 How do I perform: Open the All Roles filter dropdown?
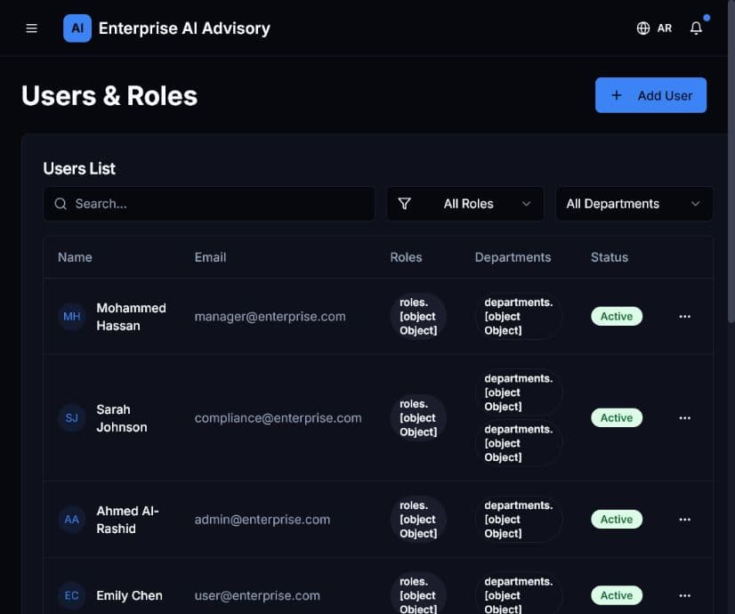tap(465, 204)
